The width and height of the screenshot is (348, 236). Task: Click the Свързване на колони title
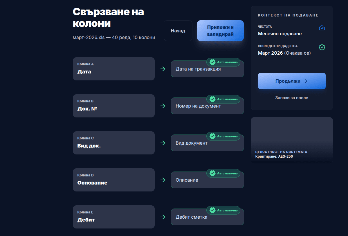tap(108, 17)
